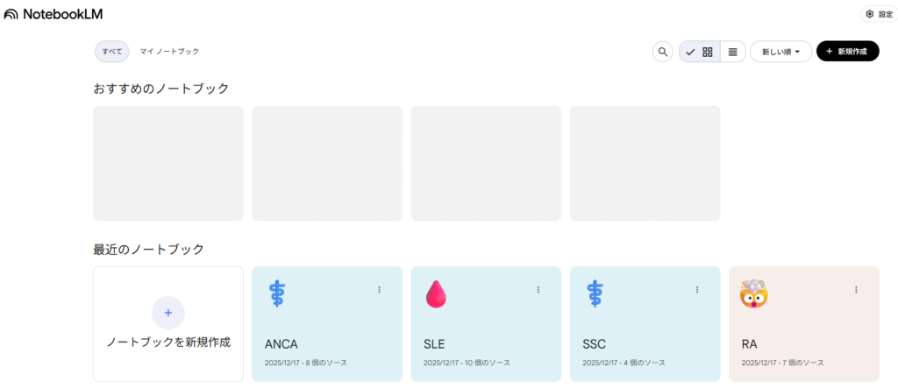This screenshot has width=898, height=388.
Task: Switch to list view layout
Action: (732, 52)
